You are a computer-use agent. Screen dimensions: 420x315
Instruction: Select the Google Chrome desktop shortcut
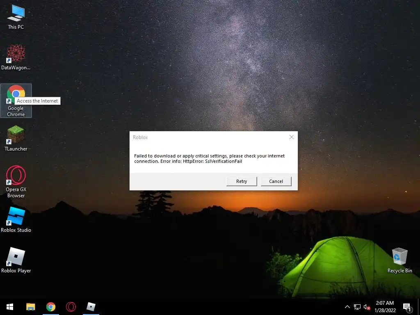[16, 101]
